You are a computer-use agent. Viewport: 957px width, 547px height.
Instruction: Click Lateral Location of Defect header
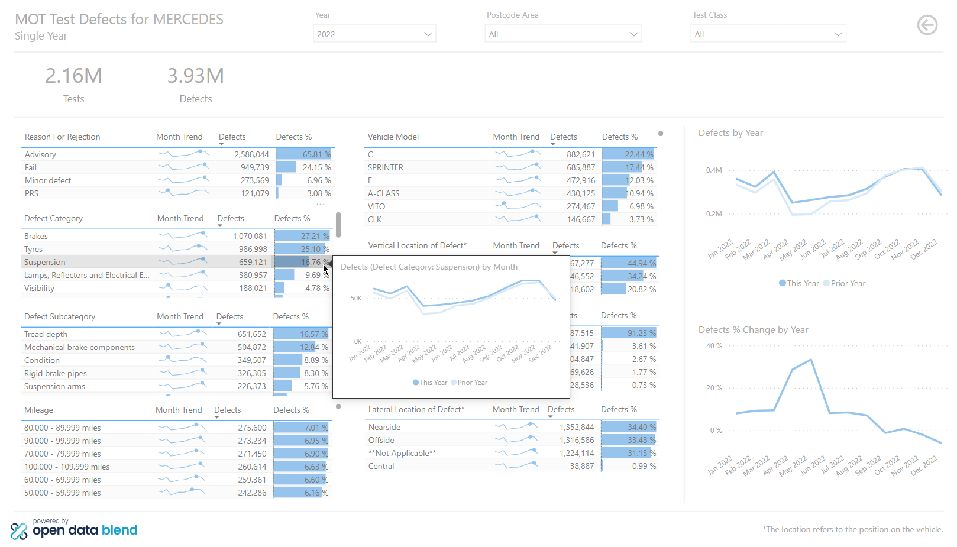[x=416, y=409]
